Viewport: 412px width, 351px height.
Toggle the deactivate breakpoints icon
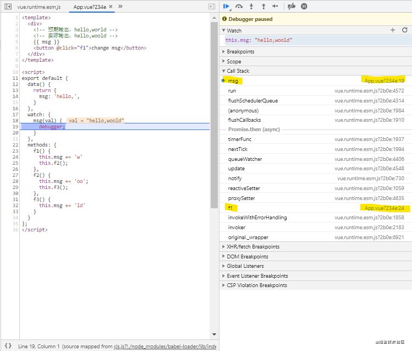click(x=292, y=6)
